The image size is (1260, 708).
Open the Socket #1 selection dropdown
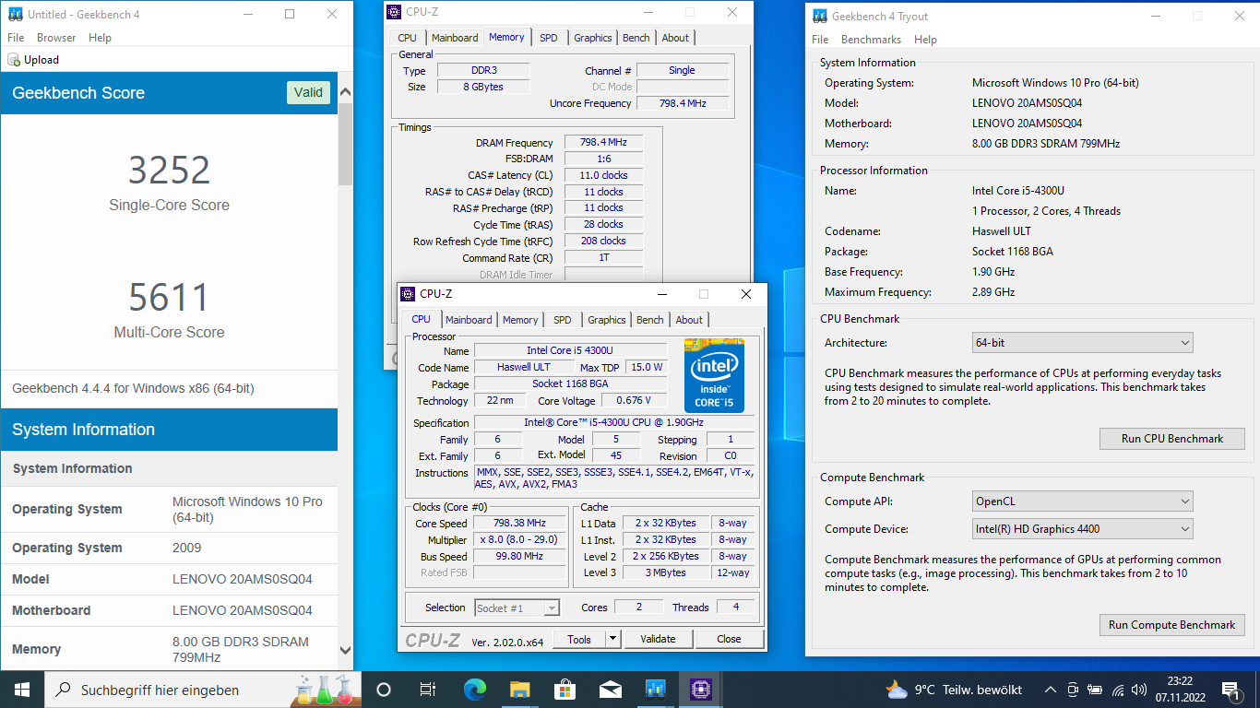click(517, 608)
